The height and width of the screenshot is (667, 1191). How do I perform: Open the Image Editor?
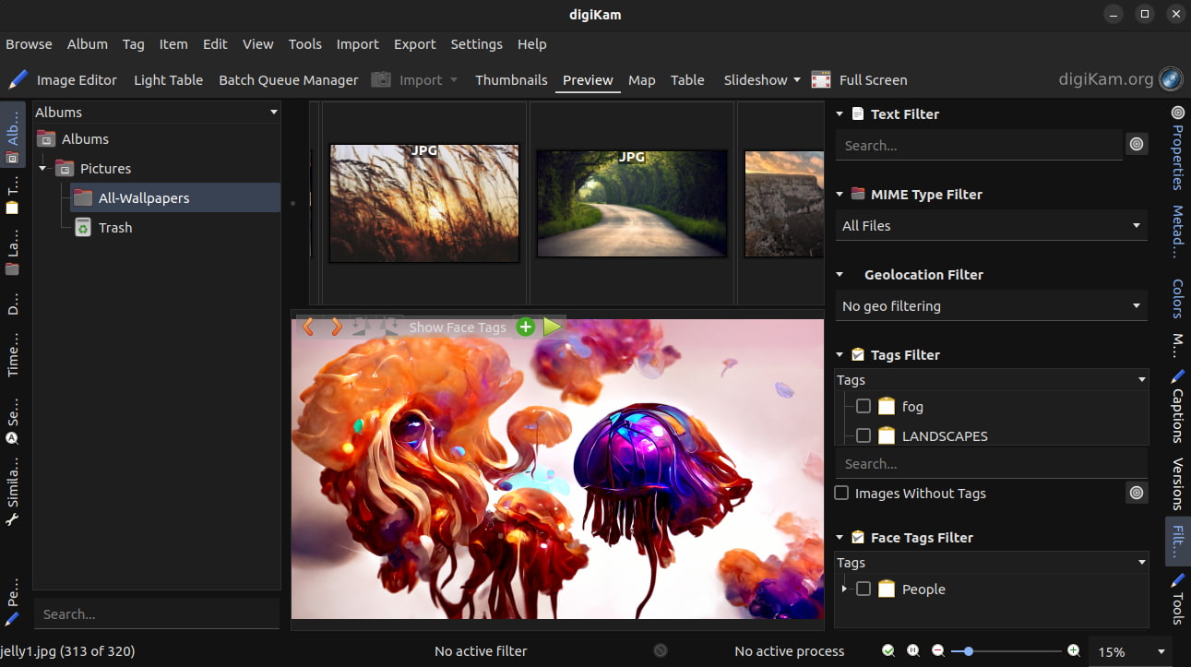pyautogui.click(x=63, y=80)
